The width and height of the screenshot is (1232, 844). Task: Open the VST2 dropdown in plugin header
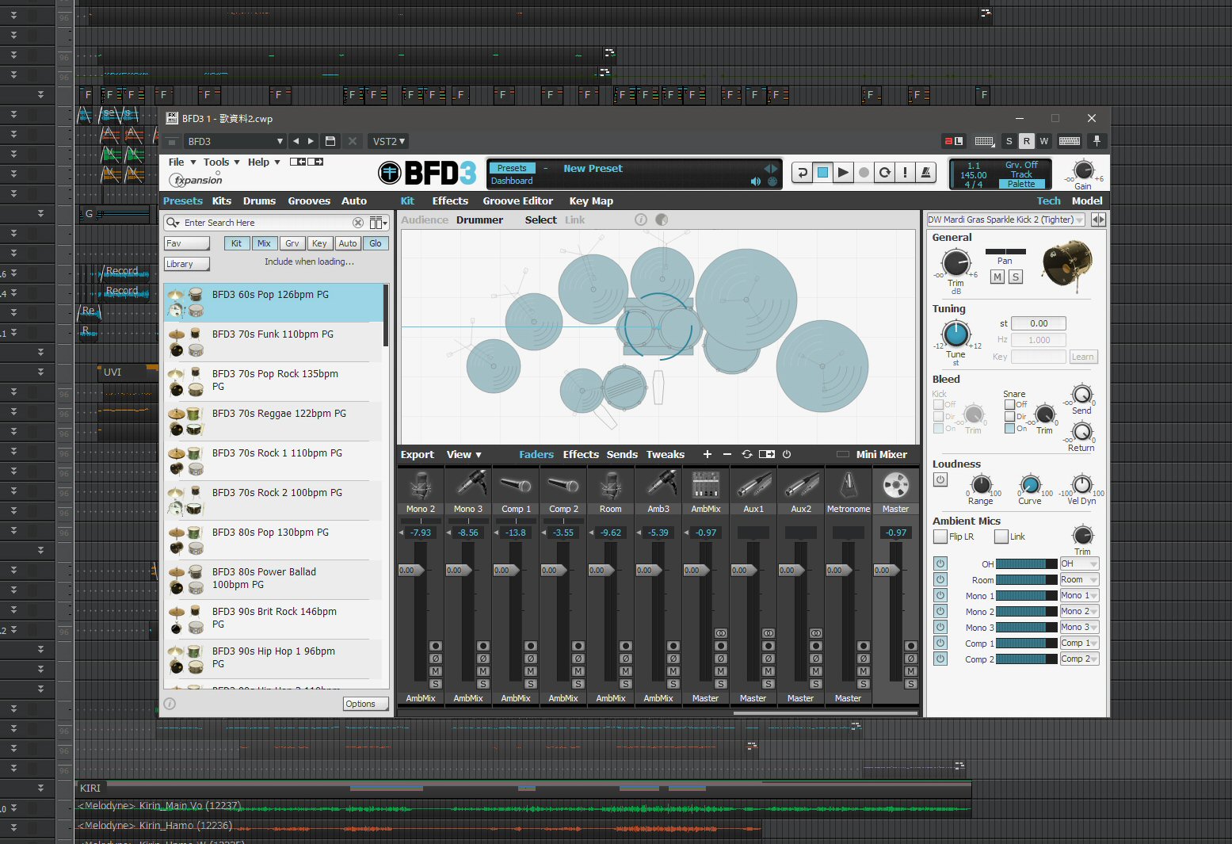(x=389, y=141)
